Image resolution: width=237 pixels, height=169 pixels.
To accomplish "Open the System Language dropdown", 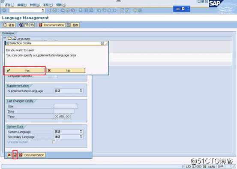I will 81,132.
